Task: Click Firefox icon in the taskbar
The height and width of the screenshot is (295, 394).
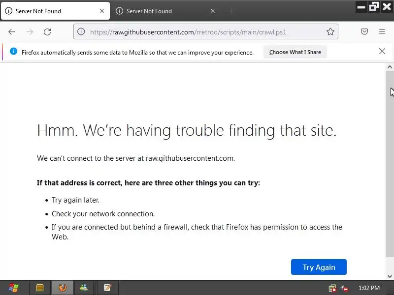Action: (63, 288)
